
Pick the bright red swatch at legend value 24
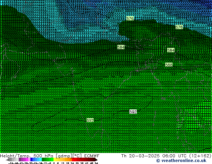click(73, 159)
